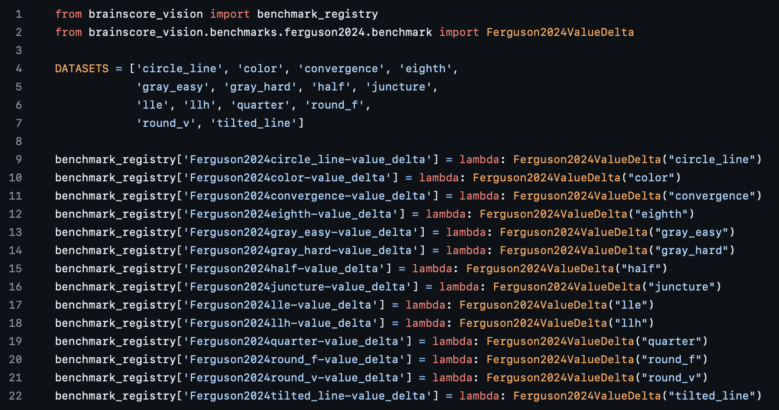Click line number 16 in the gutter
Screen dimensions: 779x410
[15, 287]
